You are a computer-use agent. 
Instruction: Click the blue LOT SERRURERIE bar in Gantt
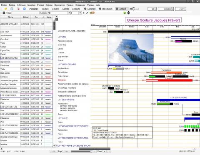[178, 100]
